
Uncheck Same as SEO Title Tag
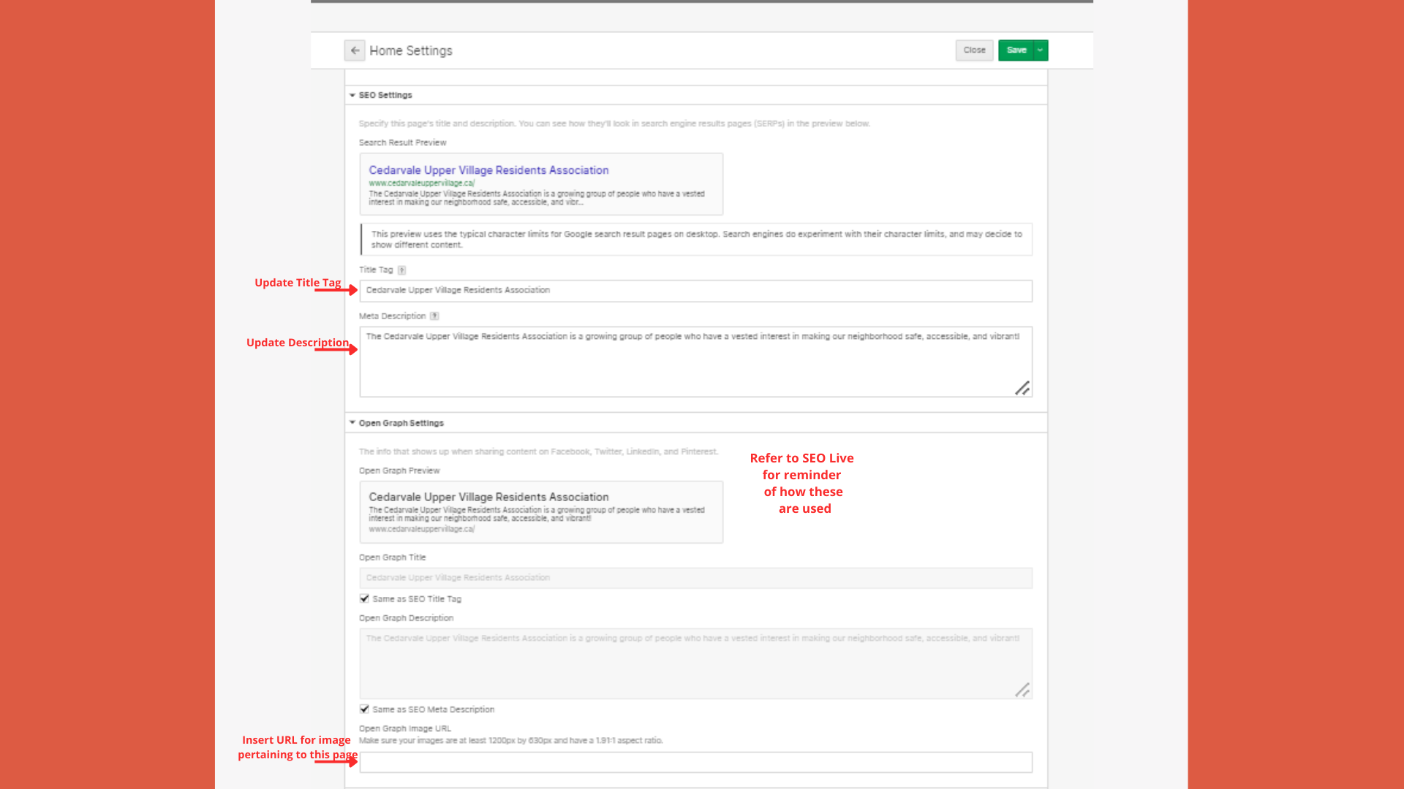pyautogui.click(x=364, y=598)
